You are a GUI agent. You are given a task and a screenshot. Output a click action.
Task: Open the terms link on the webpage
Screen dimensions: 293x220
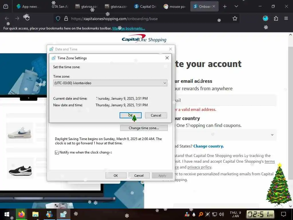tap(270, 161)
